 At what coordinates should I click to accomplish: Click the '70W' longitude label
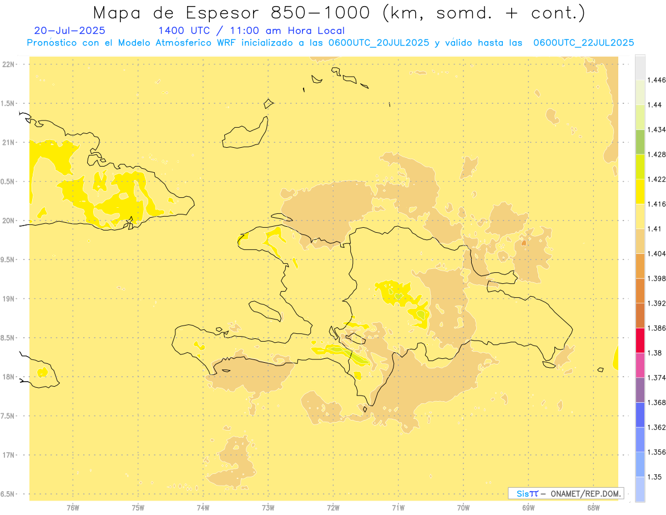tap(463, 507)
